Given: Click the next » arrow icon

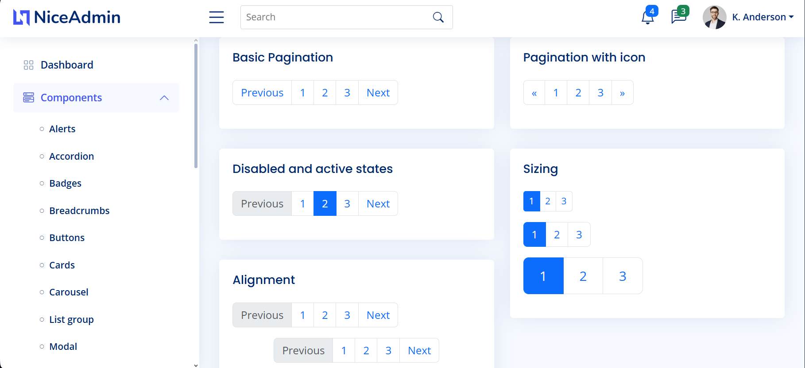Looking at the screenshot, I should [x=622, y=93].
